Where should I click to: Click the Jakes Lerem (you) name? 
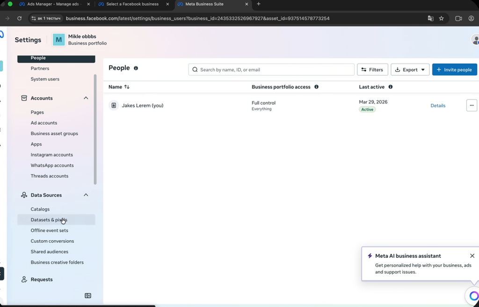click(x=142, y=105)
